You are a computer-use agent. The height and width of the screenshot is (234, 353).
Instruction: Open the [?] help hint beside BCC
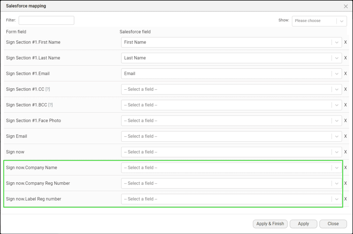click(50, 105)
